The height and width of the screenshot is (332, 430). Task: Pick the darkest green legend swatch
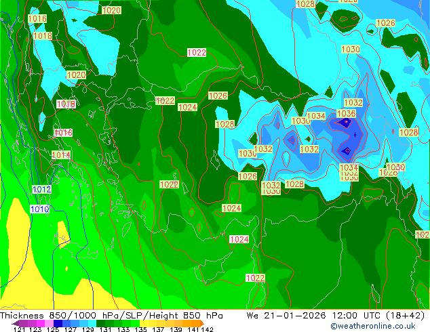[100, 323]
